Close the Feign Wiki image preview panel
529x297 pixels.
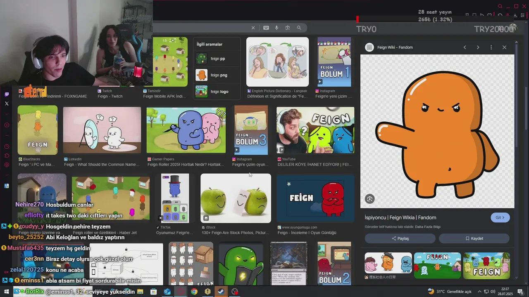coord(504,47)
